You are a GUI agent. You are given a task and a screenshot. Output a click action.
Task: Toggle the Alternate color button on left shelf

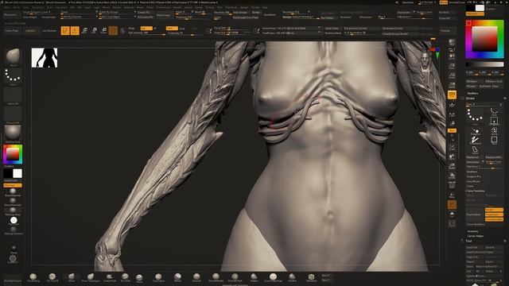pos(13,185)
